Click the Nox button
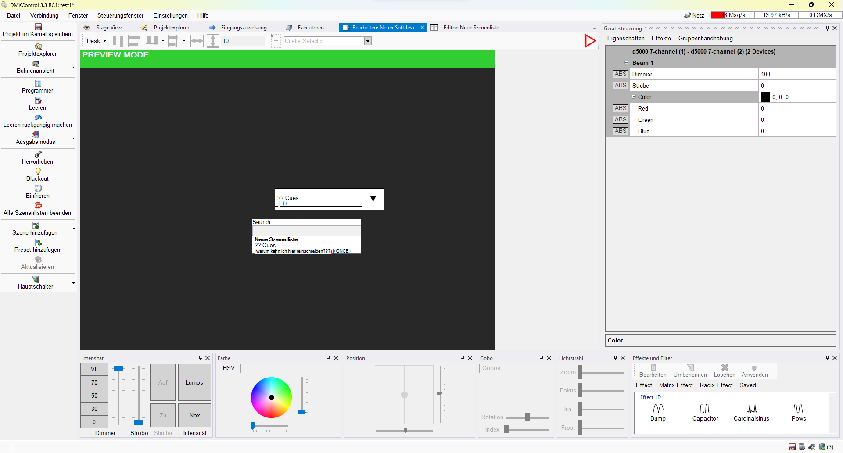Screen dimensions: 843x453 point(194,415)
